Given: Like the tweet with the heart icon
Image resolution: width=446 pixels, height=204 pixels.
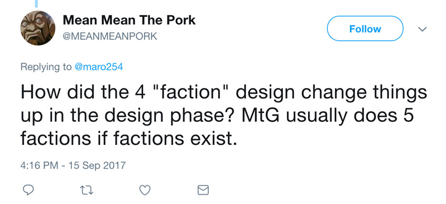Looking at the screenshot, I should click(x=145, y=190).
